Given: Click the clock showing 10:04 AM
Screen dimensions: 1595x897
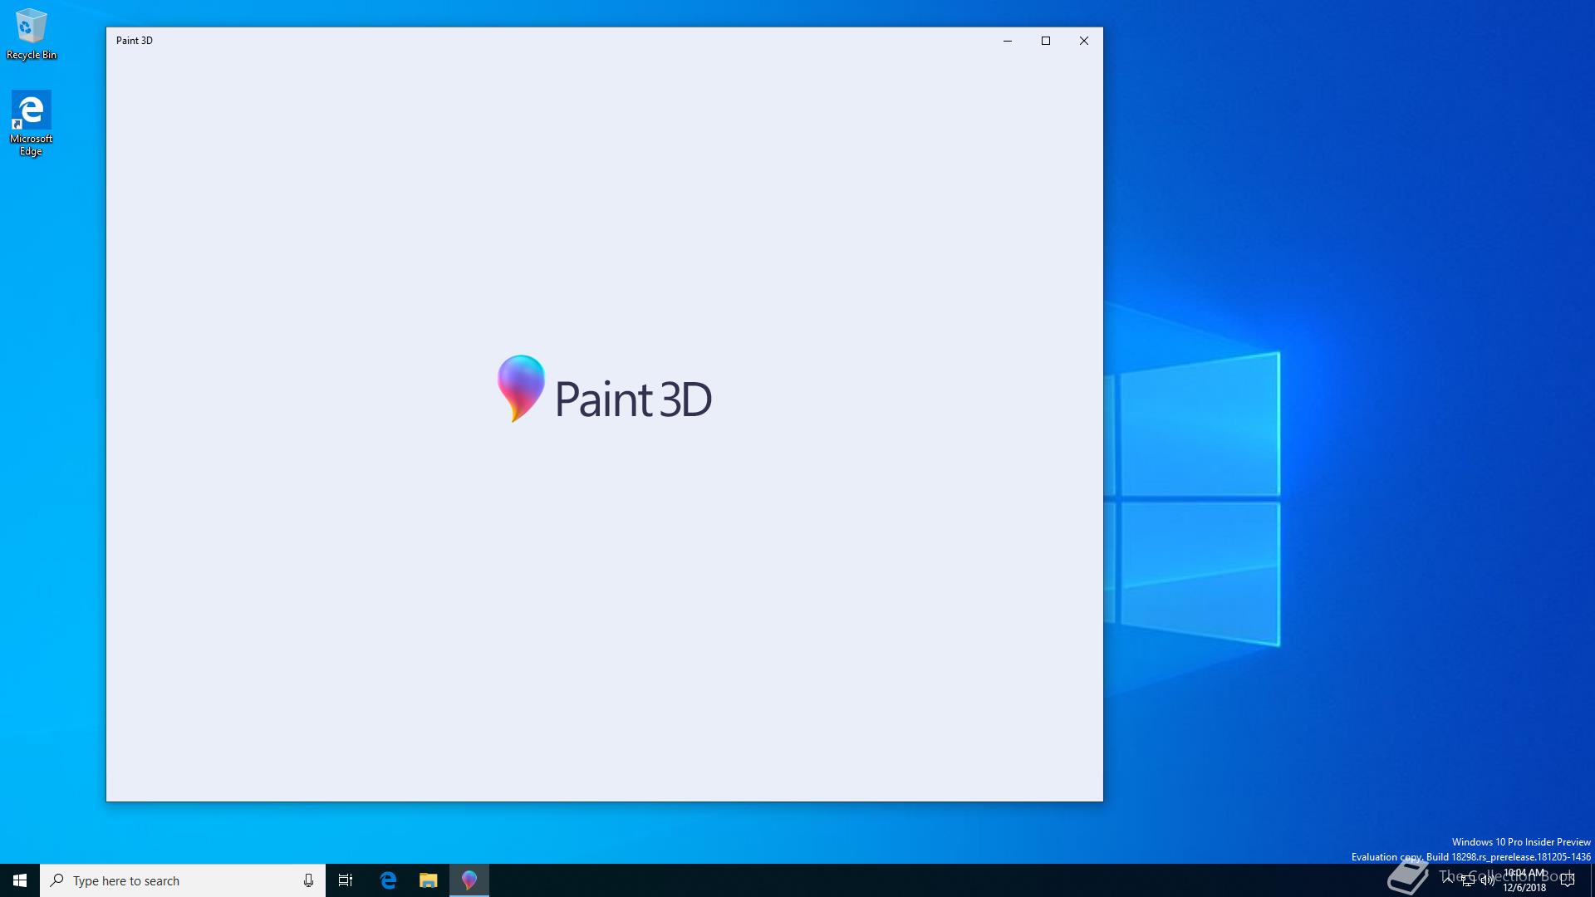Looking at the screenshot, I should [1524, 880].
